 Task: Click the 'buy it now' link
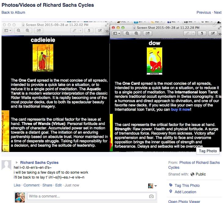pos(181,109)
